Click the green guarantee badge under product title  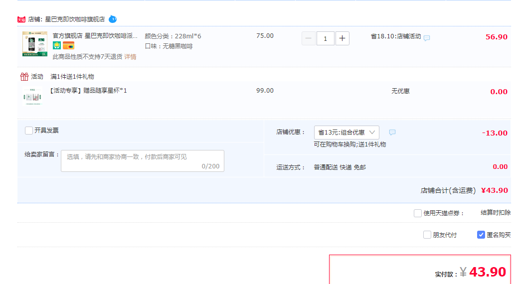tap(57, 45)
